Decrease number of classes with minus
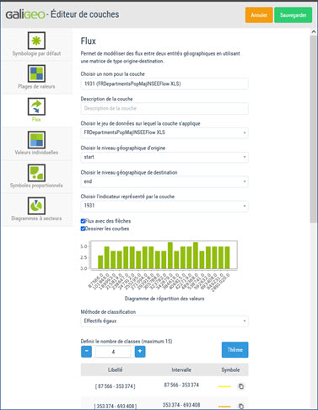 (x=87, y=352)
